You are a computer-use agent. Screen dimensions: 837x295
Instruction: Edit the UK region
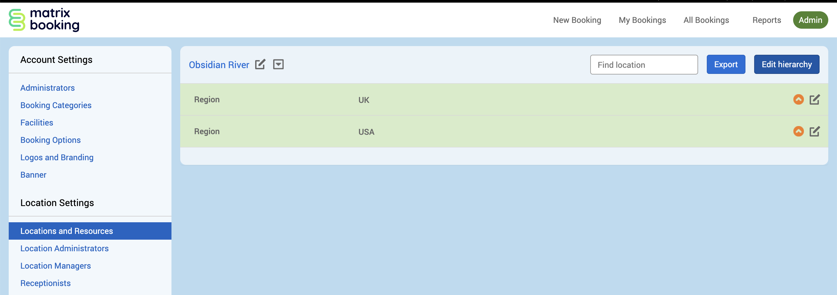point(814,99)
